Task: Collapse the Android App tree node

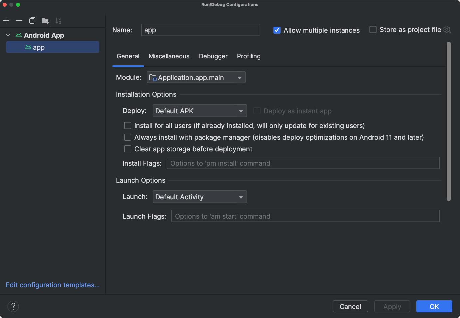Action: point(8,35)
